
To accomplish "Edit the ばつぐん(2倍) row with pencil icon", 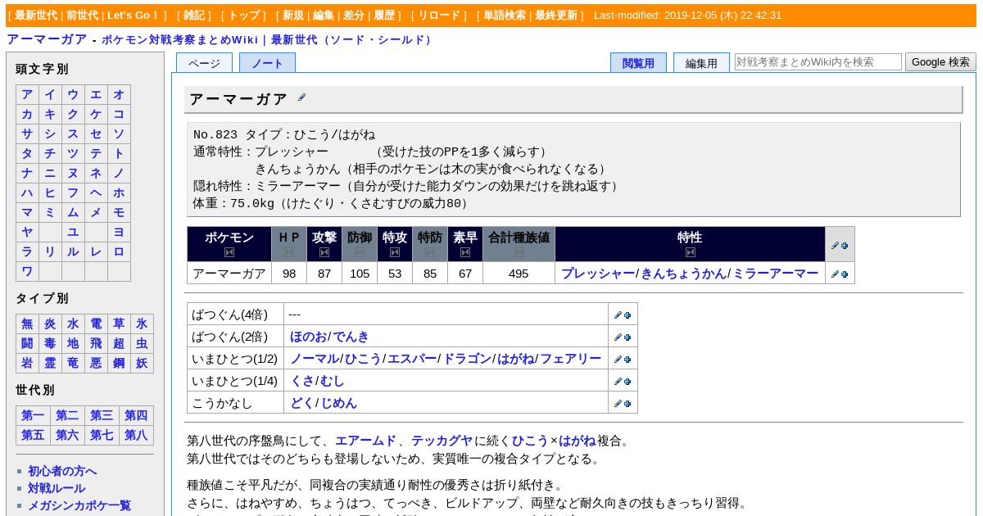I will (618, 337).
